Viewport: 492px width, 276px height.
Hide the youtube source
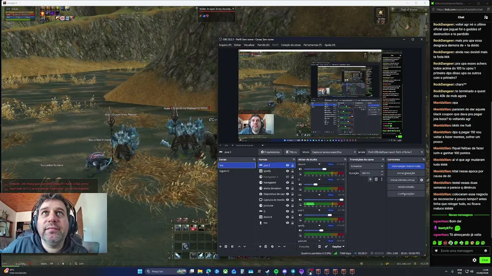(x=287, y=205)
